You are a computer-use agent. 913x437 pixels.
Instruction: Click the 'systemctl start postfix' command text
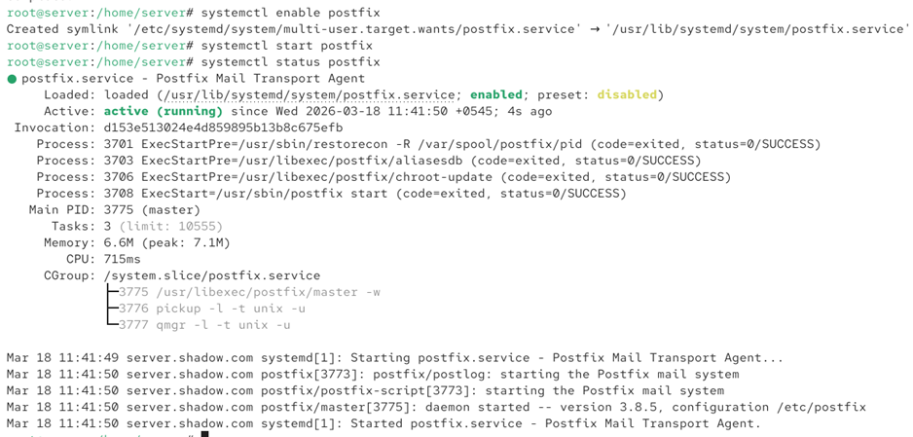click(x=286, y=46)
